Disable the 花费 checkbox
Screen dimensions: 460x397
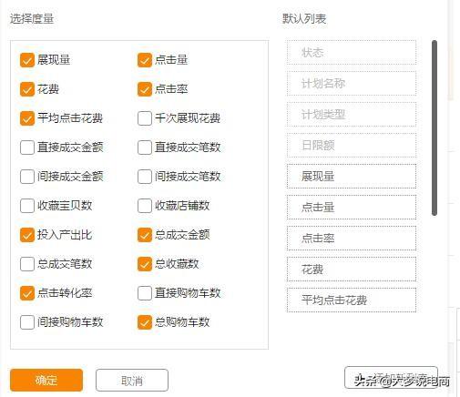tap(27, 89)
